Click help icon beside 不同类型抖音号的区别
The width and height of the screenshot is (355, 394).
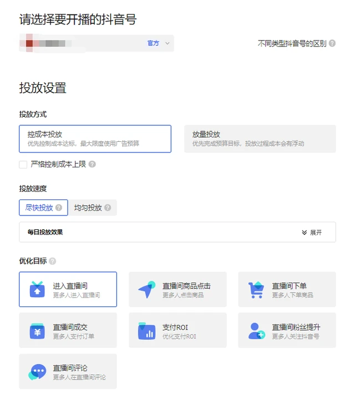[332, 43]
